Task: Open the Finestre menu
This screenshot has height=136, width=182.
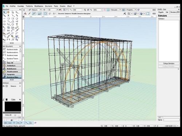Action: click(63, 6)
